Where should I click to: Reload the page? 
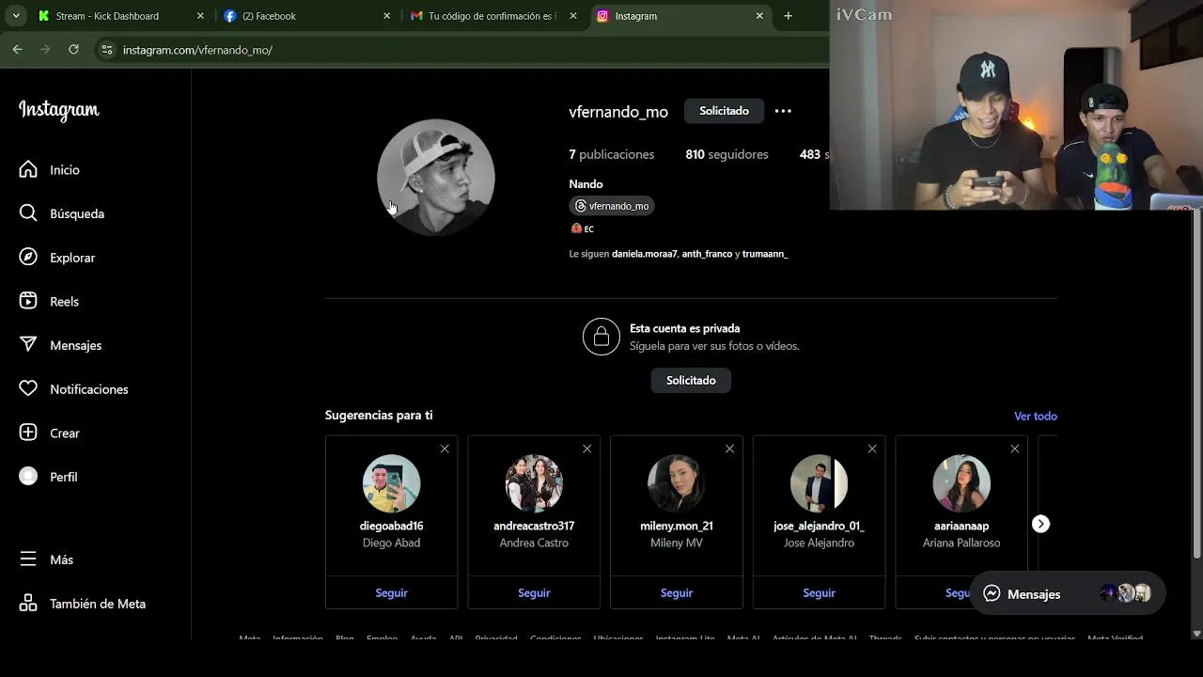click(73, 49)
